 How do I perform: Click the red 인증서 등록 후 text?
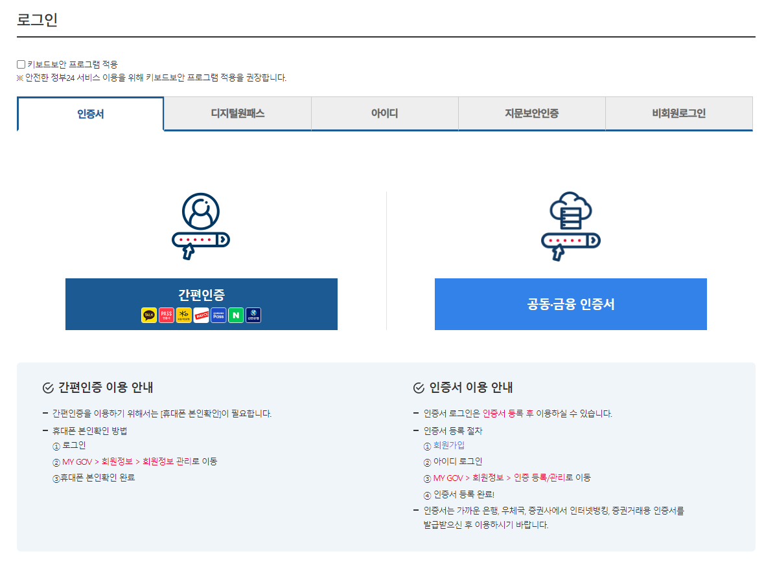pyautogui.click(x=508, y=414)
